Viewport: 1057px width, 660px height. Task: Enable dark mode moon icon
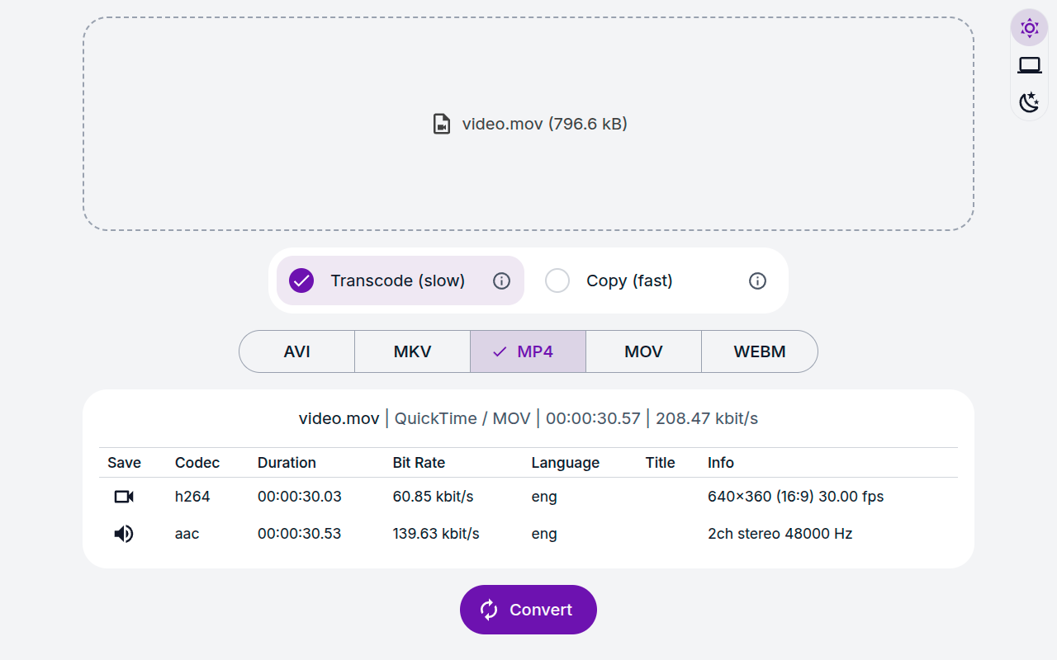(1029, 102)
